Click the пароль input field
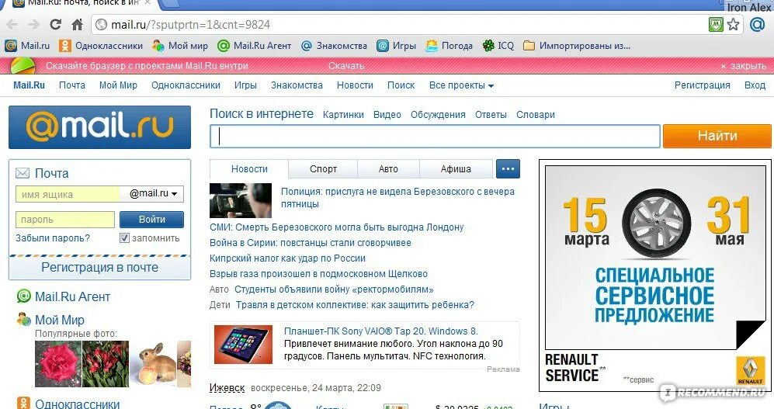This screenshot has width=774, height=409. 65,220
